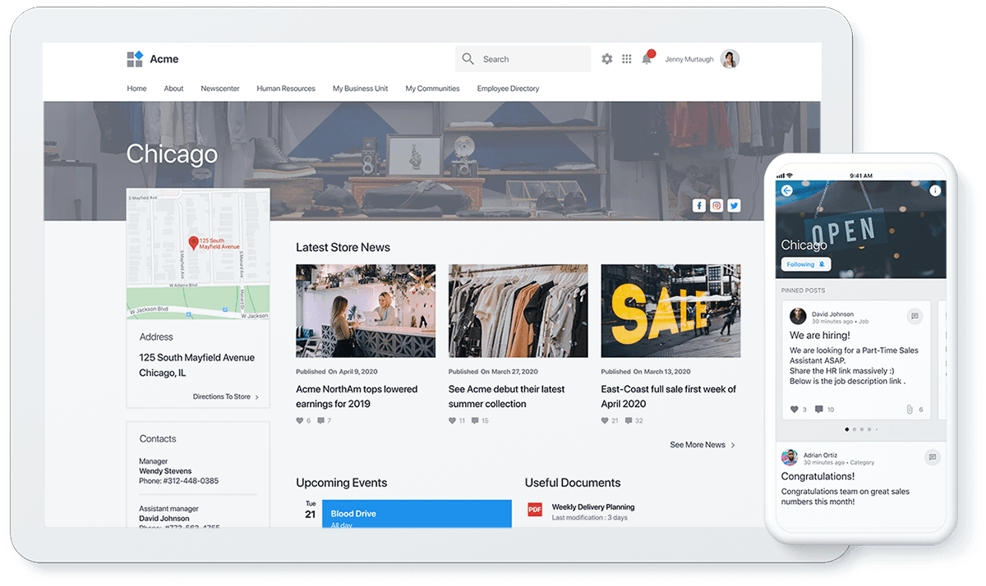
Task: Open the boutique counter news thumbnail
Action: pos(366,310)
